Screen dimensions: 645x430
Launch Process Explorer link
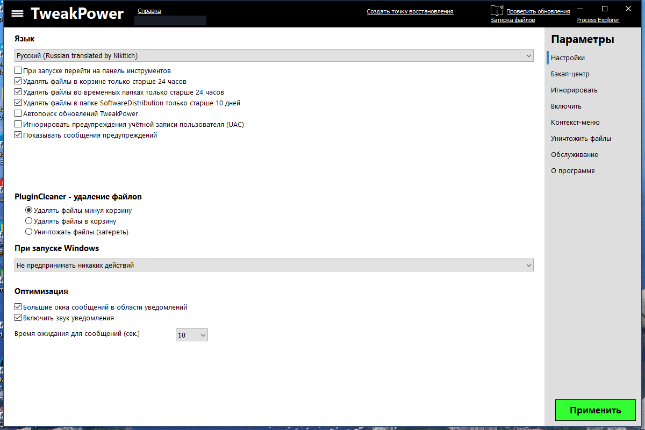[598, 20]
